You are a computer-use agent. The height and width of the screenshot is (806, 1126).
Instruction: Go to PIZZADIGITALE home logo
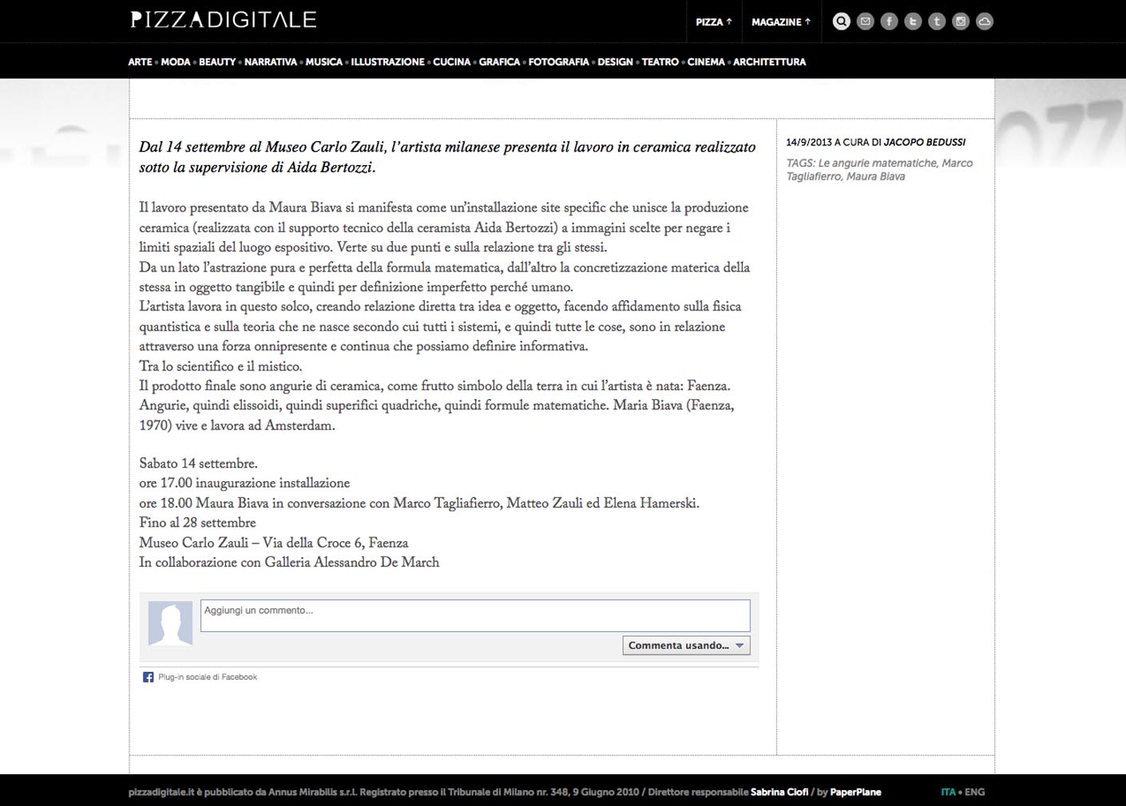click(224, 19)
